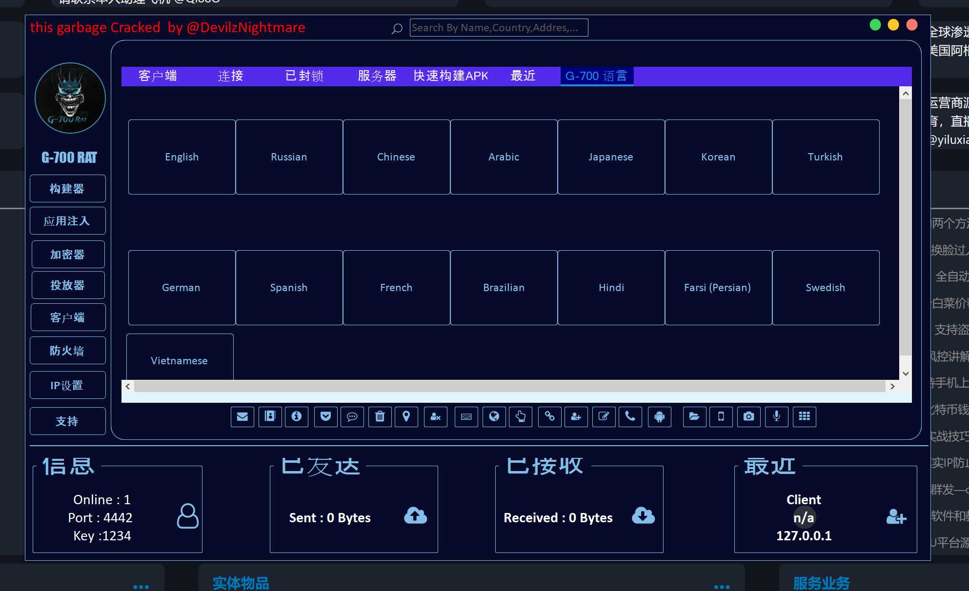Select the location pin icon
The image size is (969, 591).
click(406, 416)
